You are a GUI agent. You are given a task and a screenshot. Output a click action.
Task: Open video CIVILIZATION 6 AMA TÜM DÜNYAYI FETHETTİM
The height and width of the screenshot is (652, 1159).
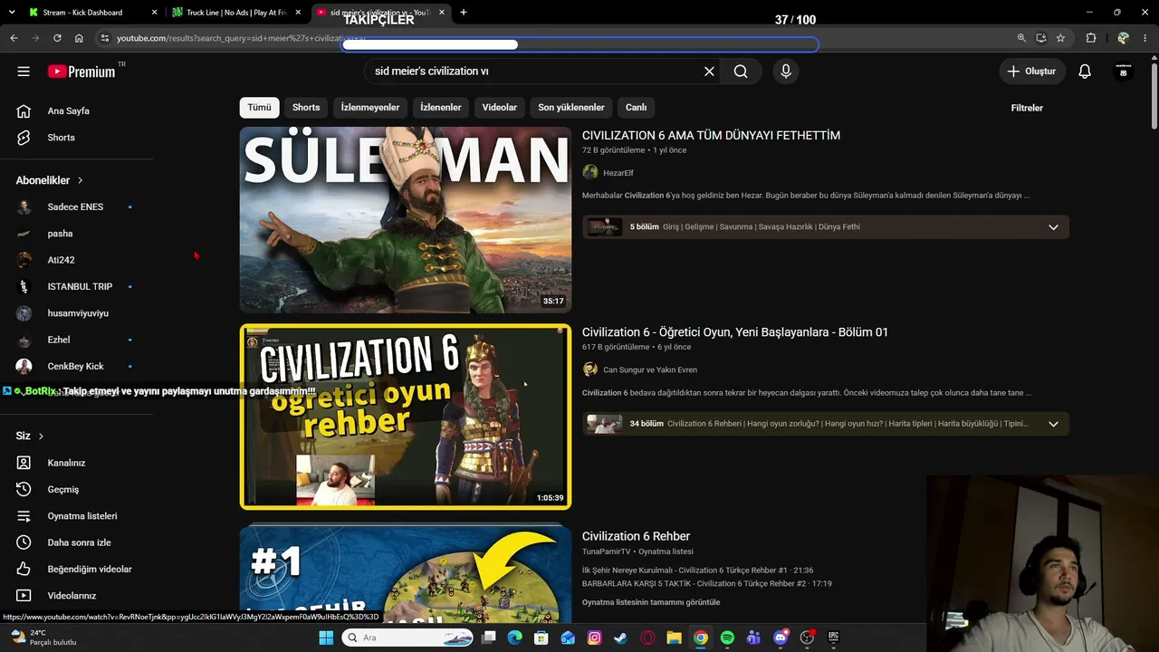click(711, 136)
